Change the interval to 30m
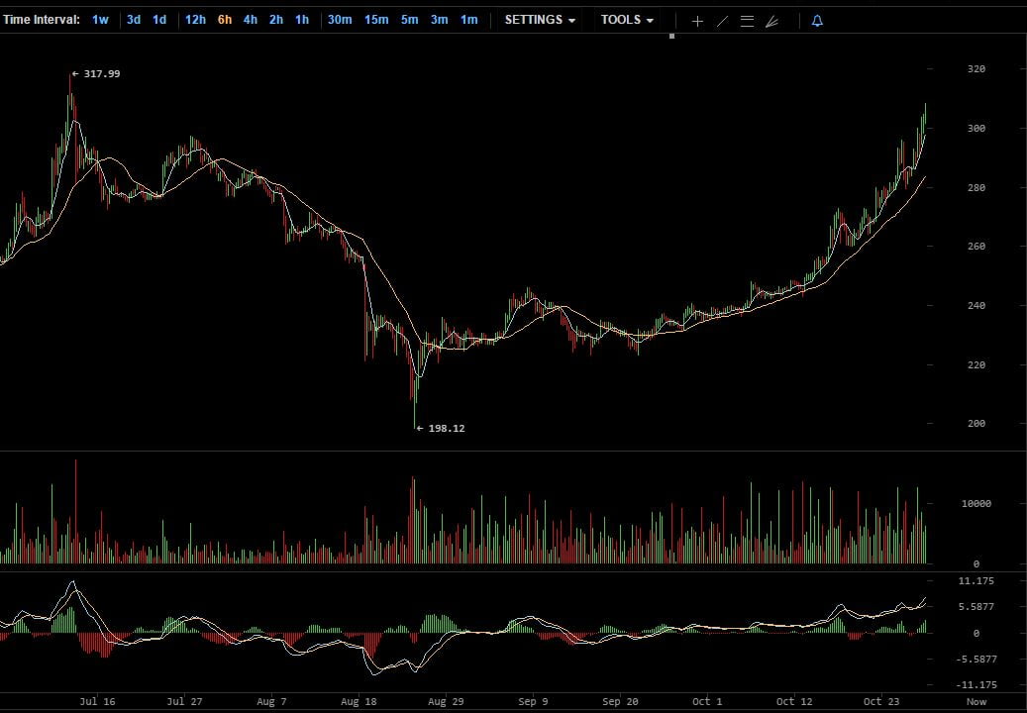 340,20
